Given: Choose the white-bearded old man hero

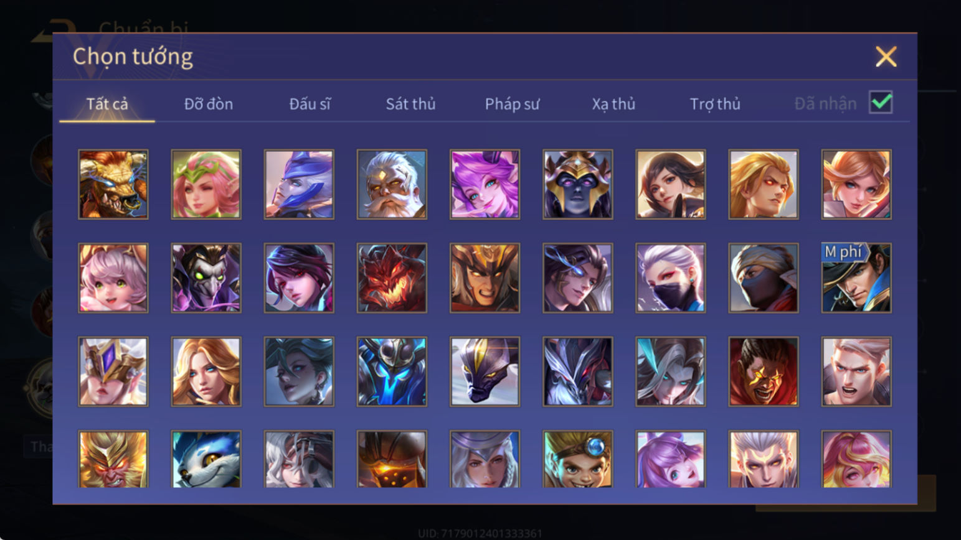Looking at the screenshot, I should pyautogui.click(x=392, y=184).
